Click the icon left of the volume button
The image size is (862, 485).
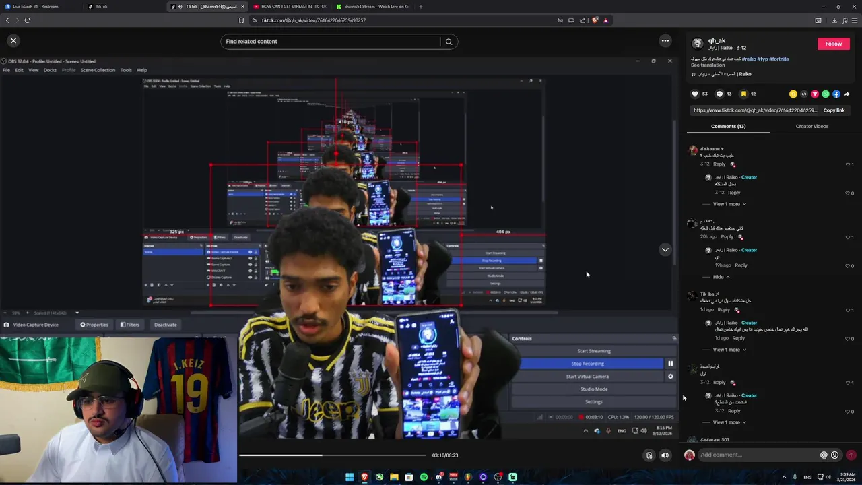click(x=649, y=455)
